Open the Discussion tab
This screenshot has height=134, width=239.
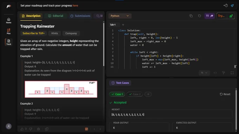(99, 16)
